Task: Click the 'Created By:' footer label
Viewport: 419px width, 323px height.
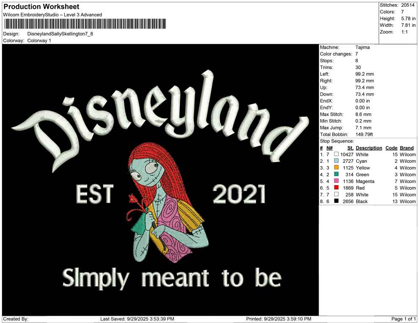Action: coord(16,319)
